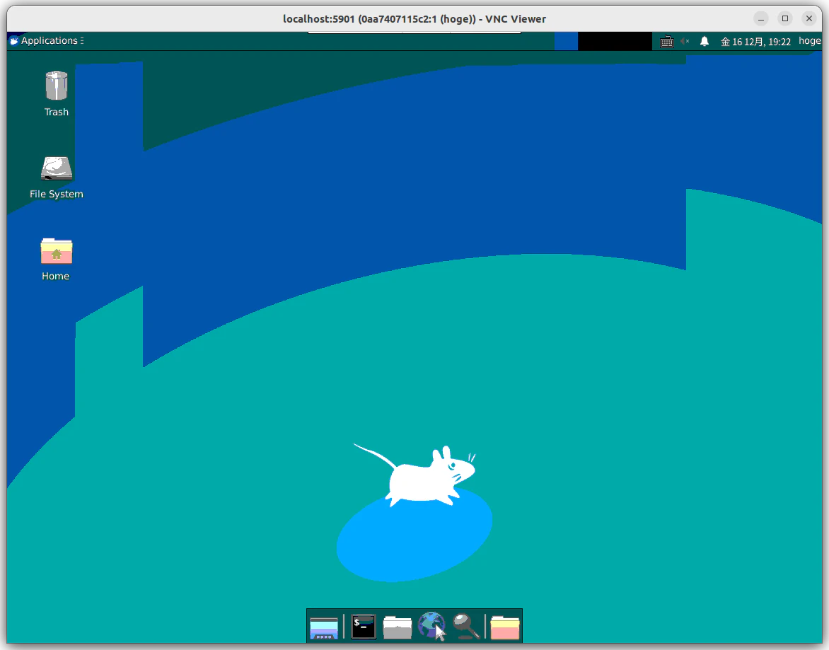This screenshot has height=650, width=829.
Task: Launch the Web Browser globe icon
Action: 431,626
